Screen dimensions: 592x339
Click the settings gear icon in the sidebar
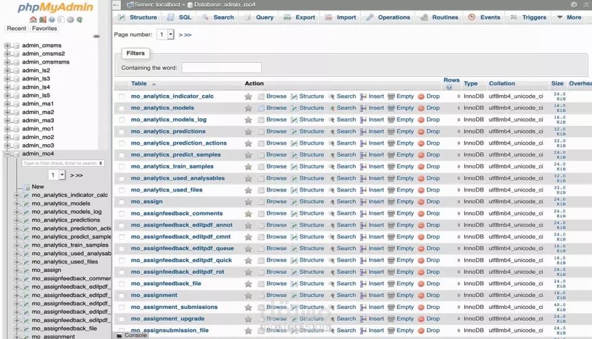[x=70, y=19]
